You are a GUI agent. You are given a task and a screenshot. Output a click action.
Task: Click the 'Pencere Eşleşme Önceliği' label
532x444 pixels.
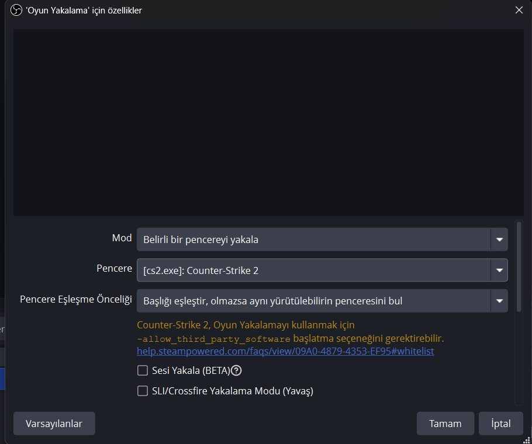coord(76,300)
